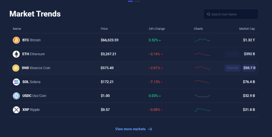Select BNB Binance Coin name text
Screen dimensions: 272x137
point(36,68)
